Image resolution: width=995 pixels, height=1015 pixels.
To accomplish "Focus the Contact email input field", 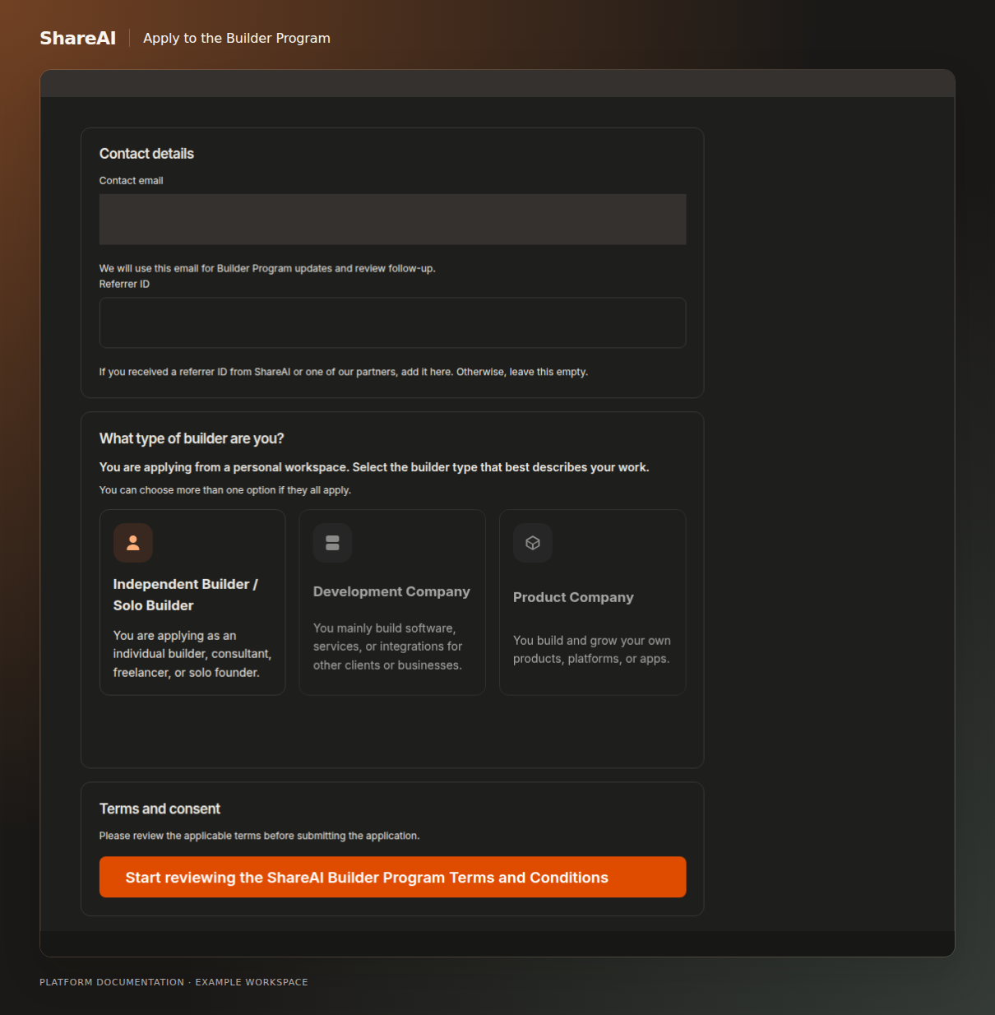I will click(x=393, y=220).
